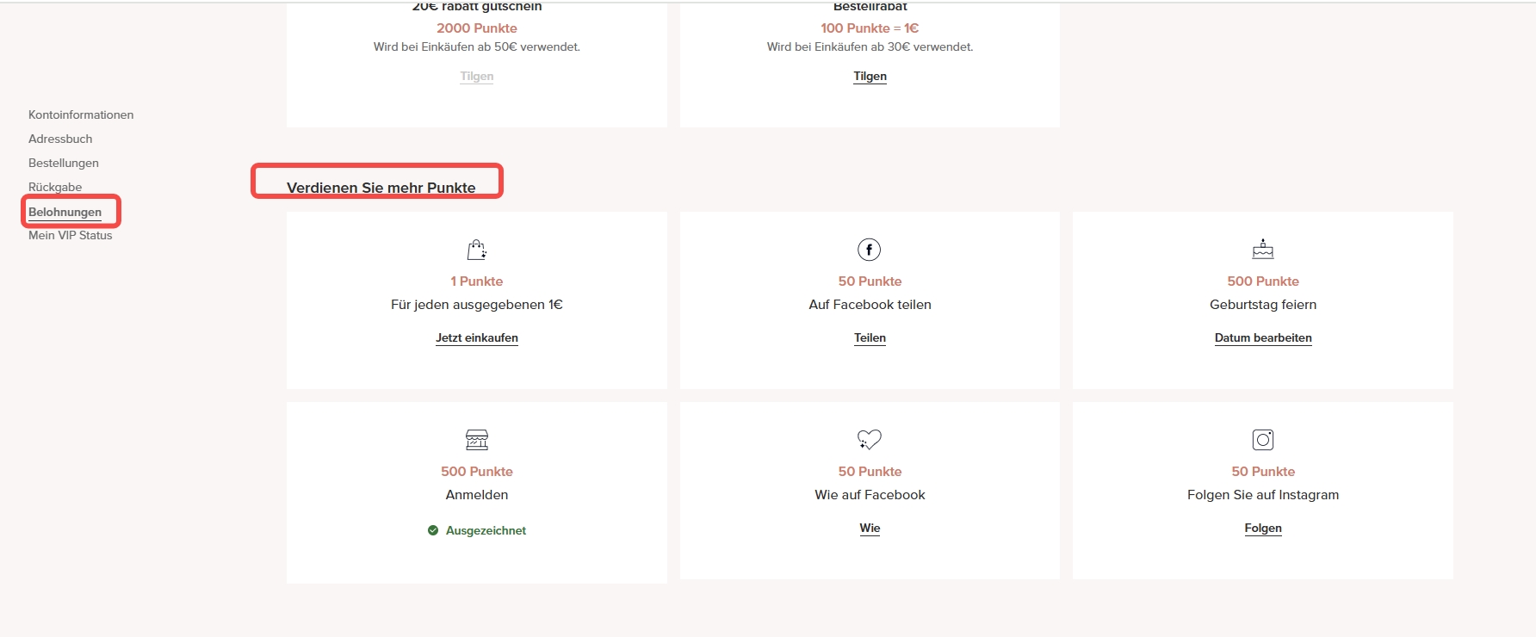Click the birthday cake icon

point(1262,250)
